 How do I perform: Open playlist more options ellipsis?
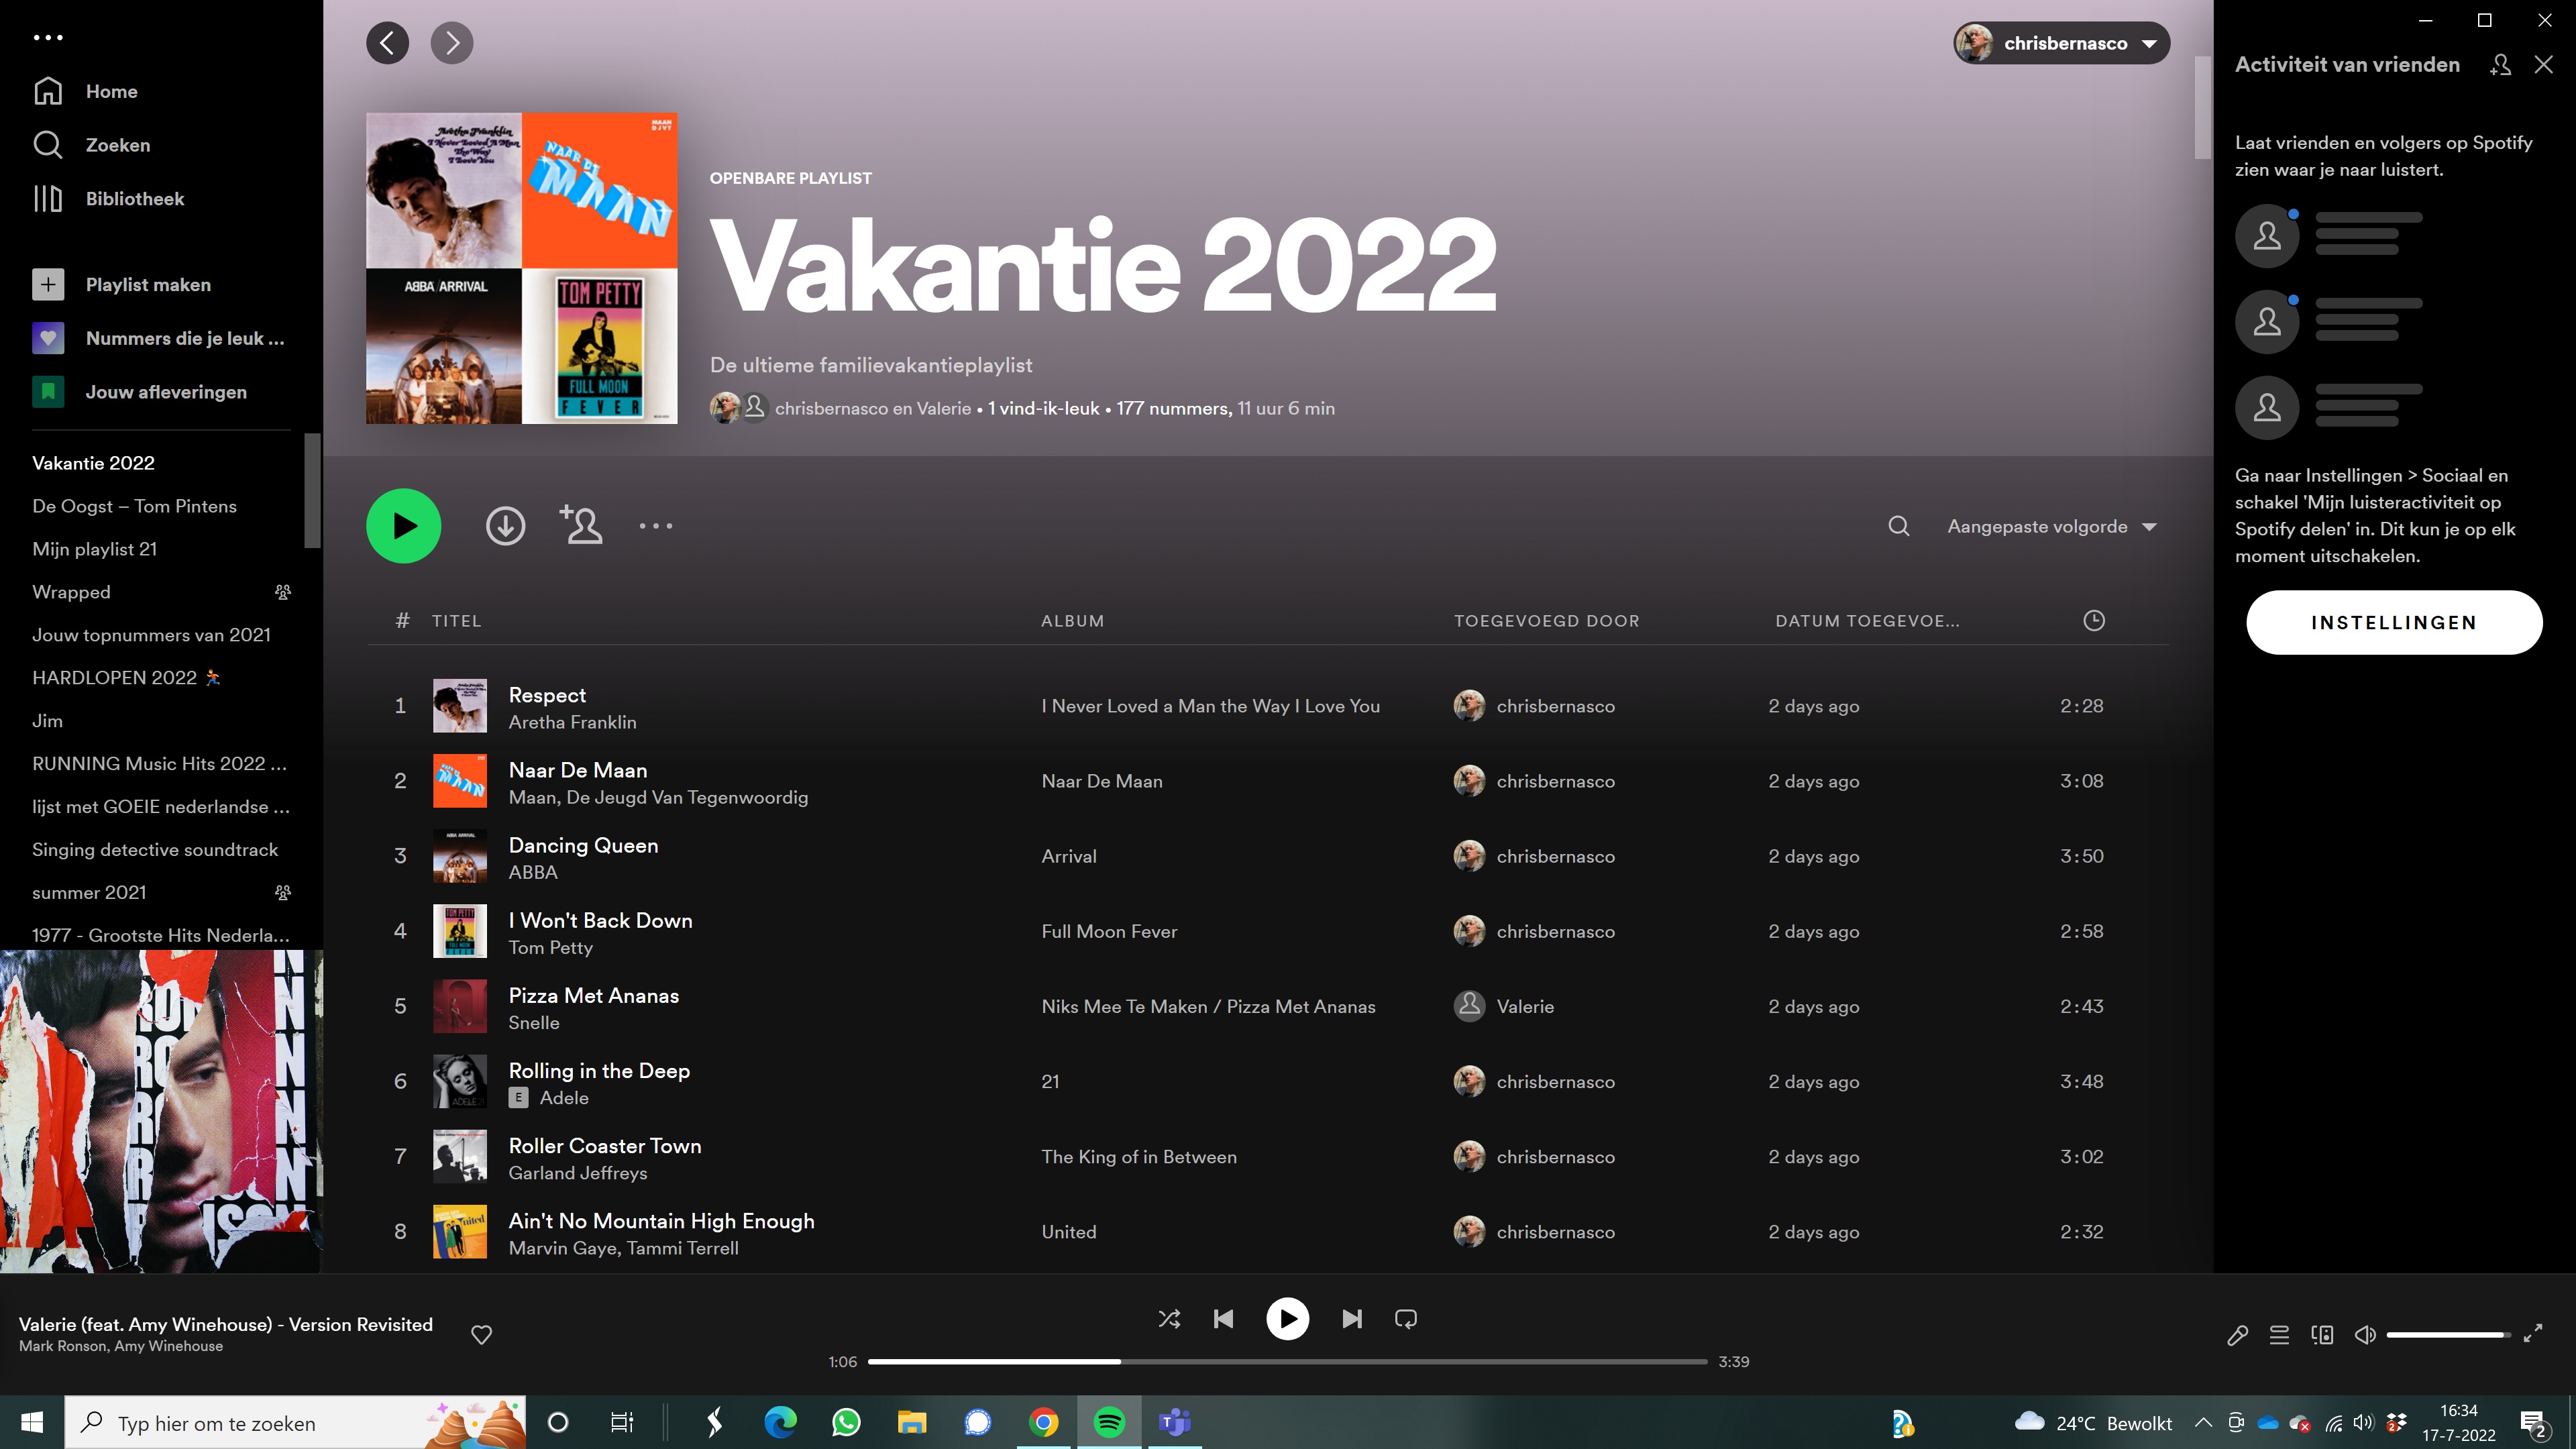click(x=656, y=526)
